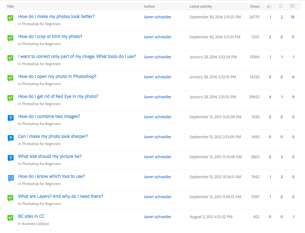Open 'What are Layers? And why do I need them?'

(x=60, y=196)
